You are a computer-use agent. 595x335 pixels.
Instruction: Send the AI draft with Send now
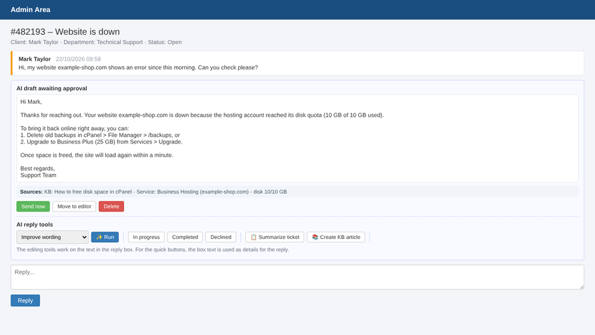click(x=33, y=206)
